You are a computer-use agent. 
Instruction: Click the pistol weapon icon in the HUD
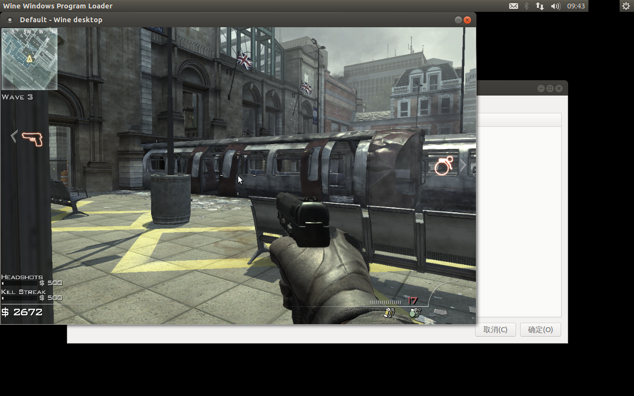[32, 139]
